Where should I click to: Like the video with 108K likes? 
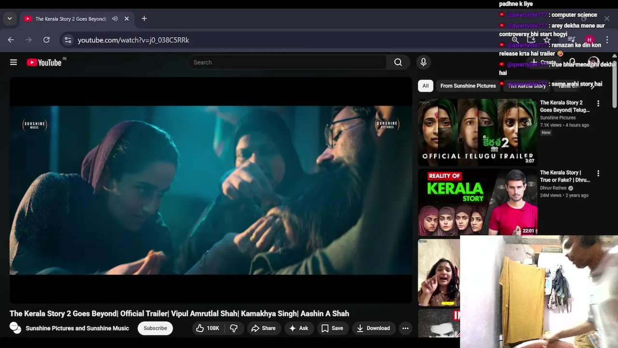(208, 328)
